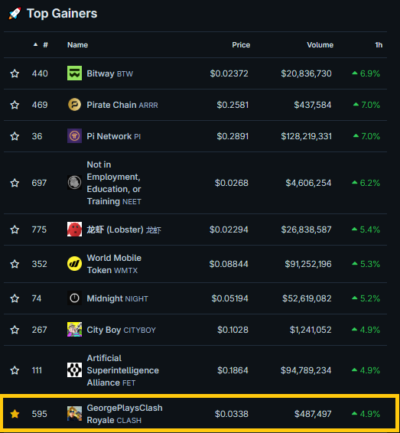Click WMTX volume $91,252,196
The image size is (400, 433).
[308, 264]
